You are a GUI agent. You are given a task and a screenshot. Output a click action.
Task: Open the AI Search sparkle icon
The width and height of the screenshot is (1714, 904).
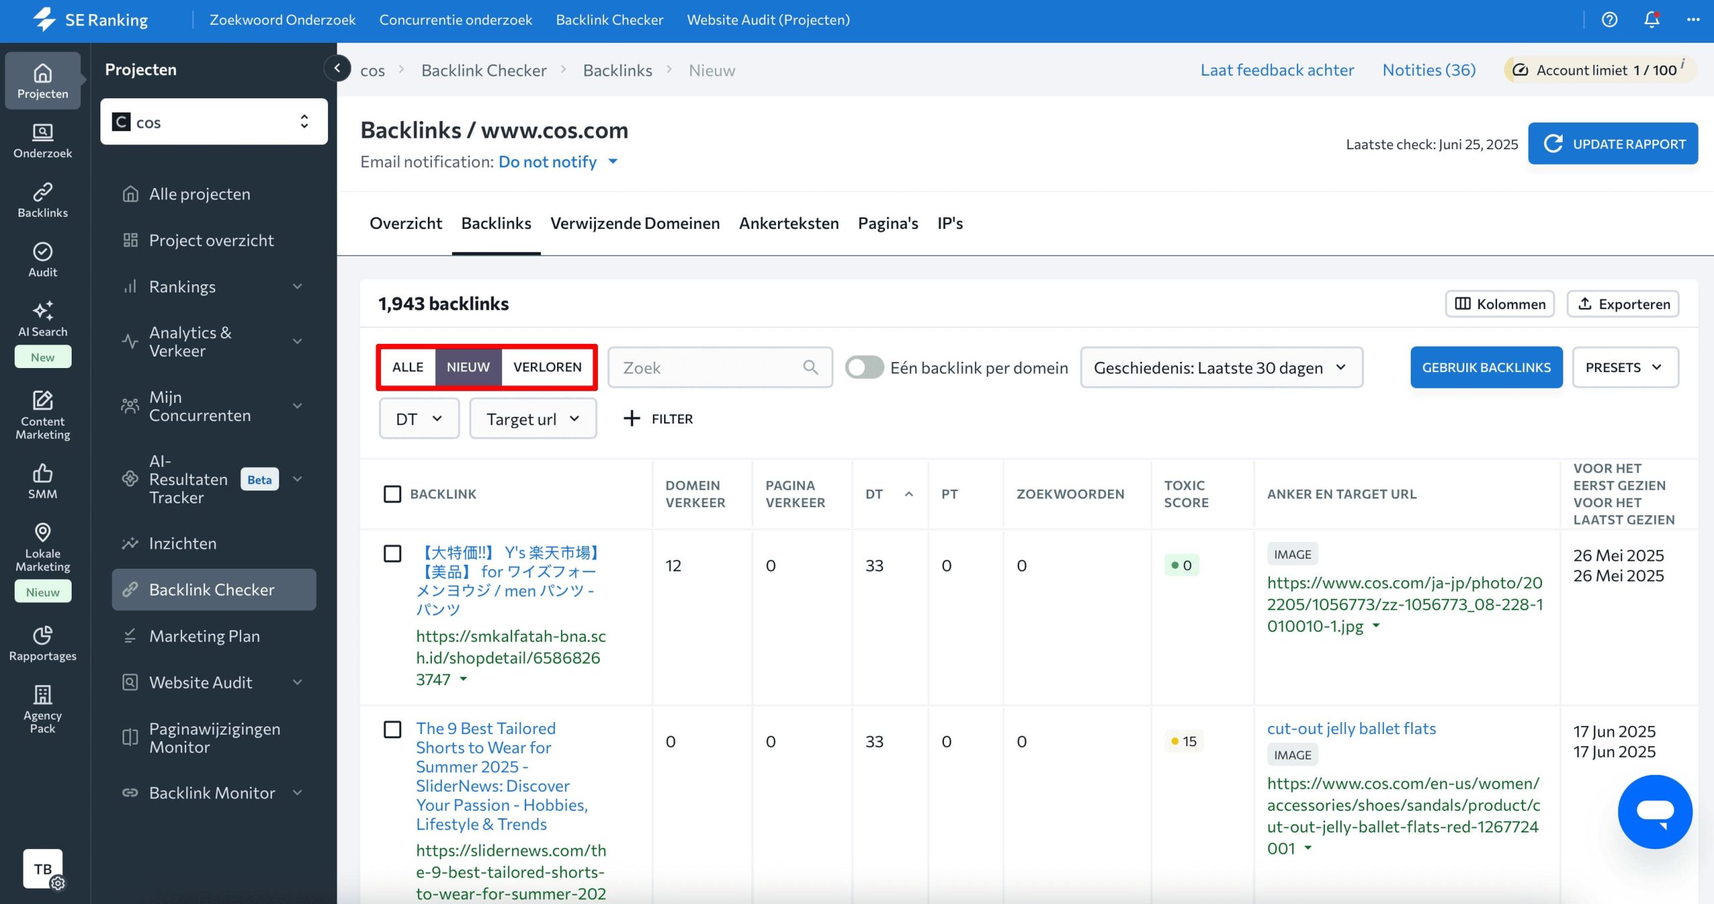pyautogui.click(x=43, y=319)
